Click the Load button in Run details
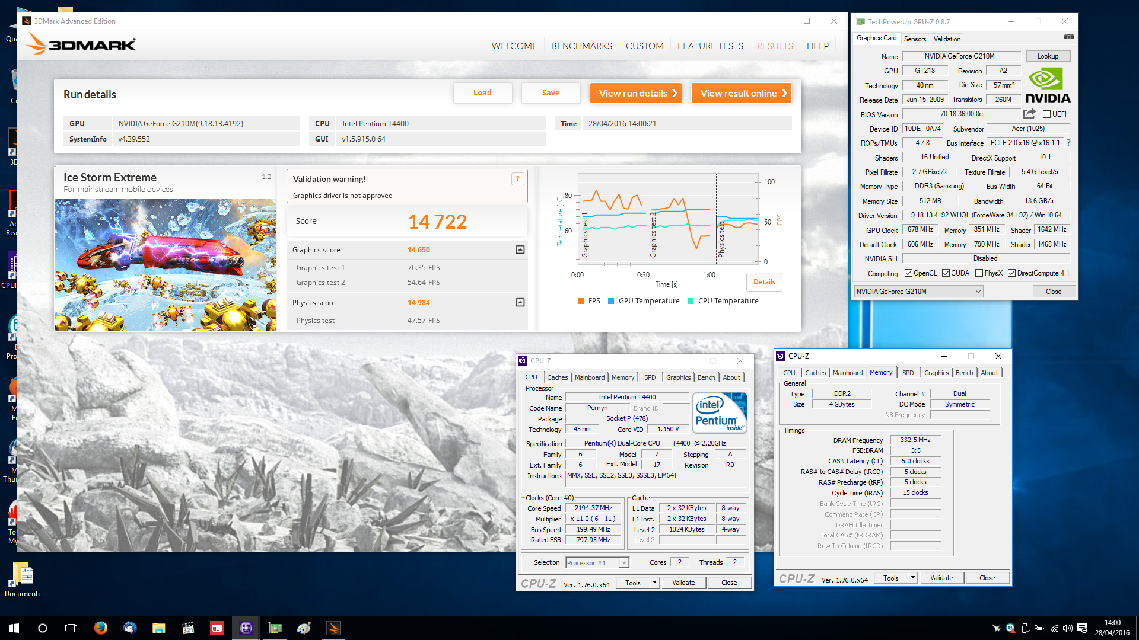Image resolution: width=1139 pixels, height=640 pixels. 482,93
